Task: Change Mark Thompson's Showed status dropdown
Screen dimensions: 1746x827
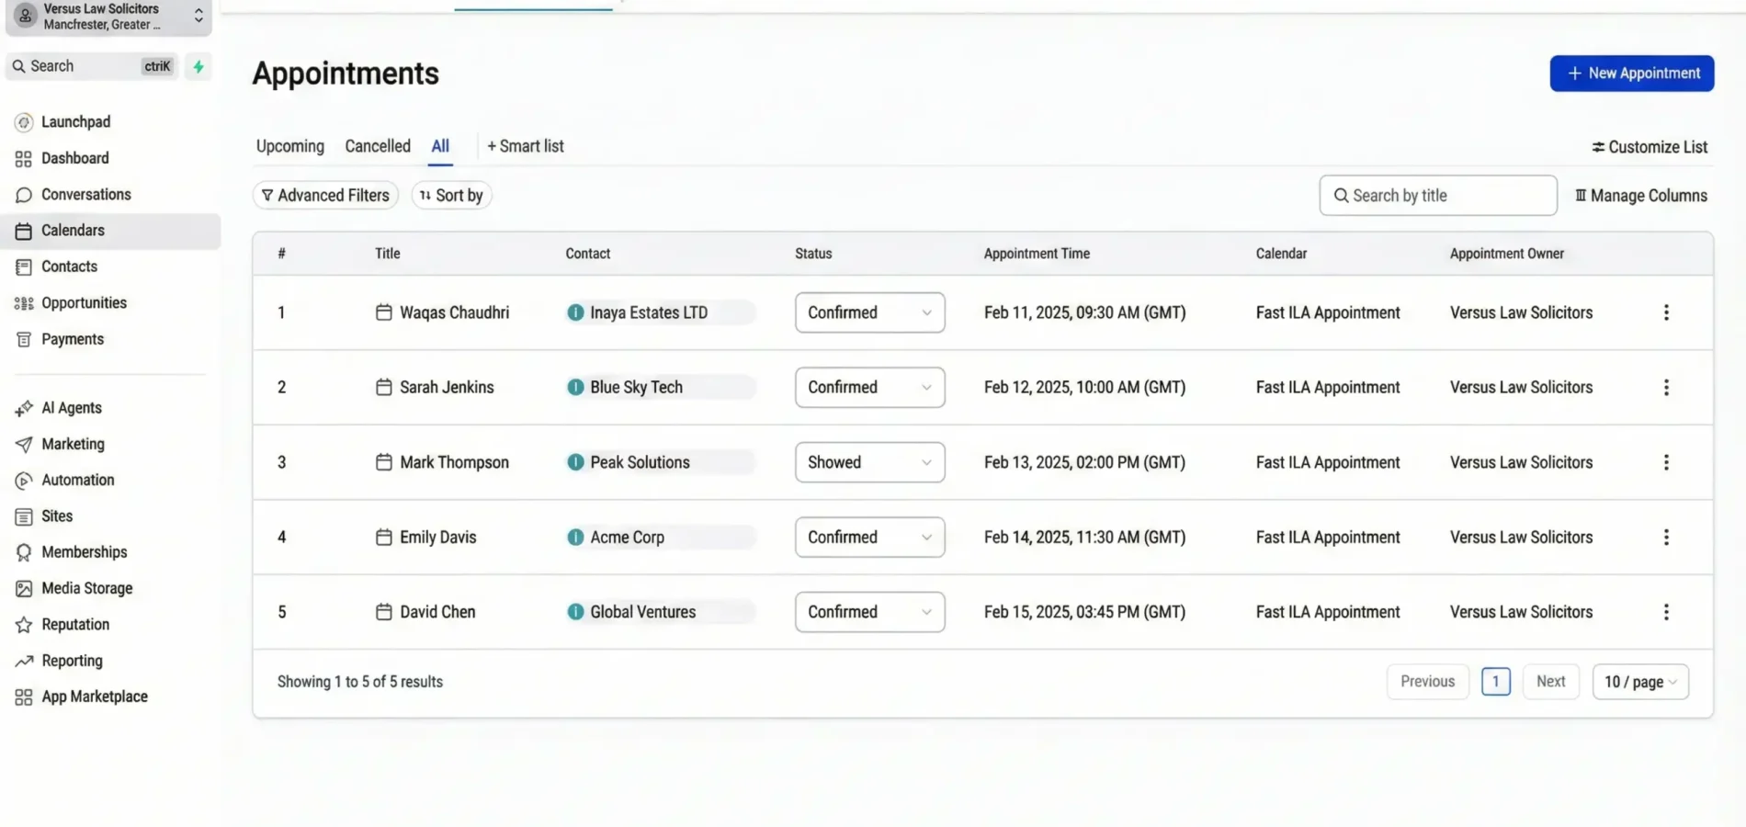Action: point(868,462)
